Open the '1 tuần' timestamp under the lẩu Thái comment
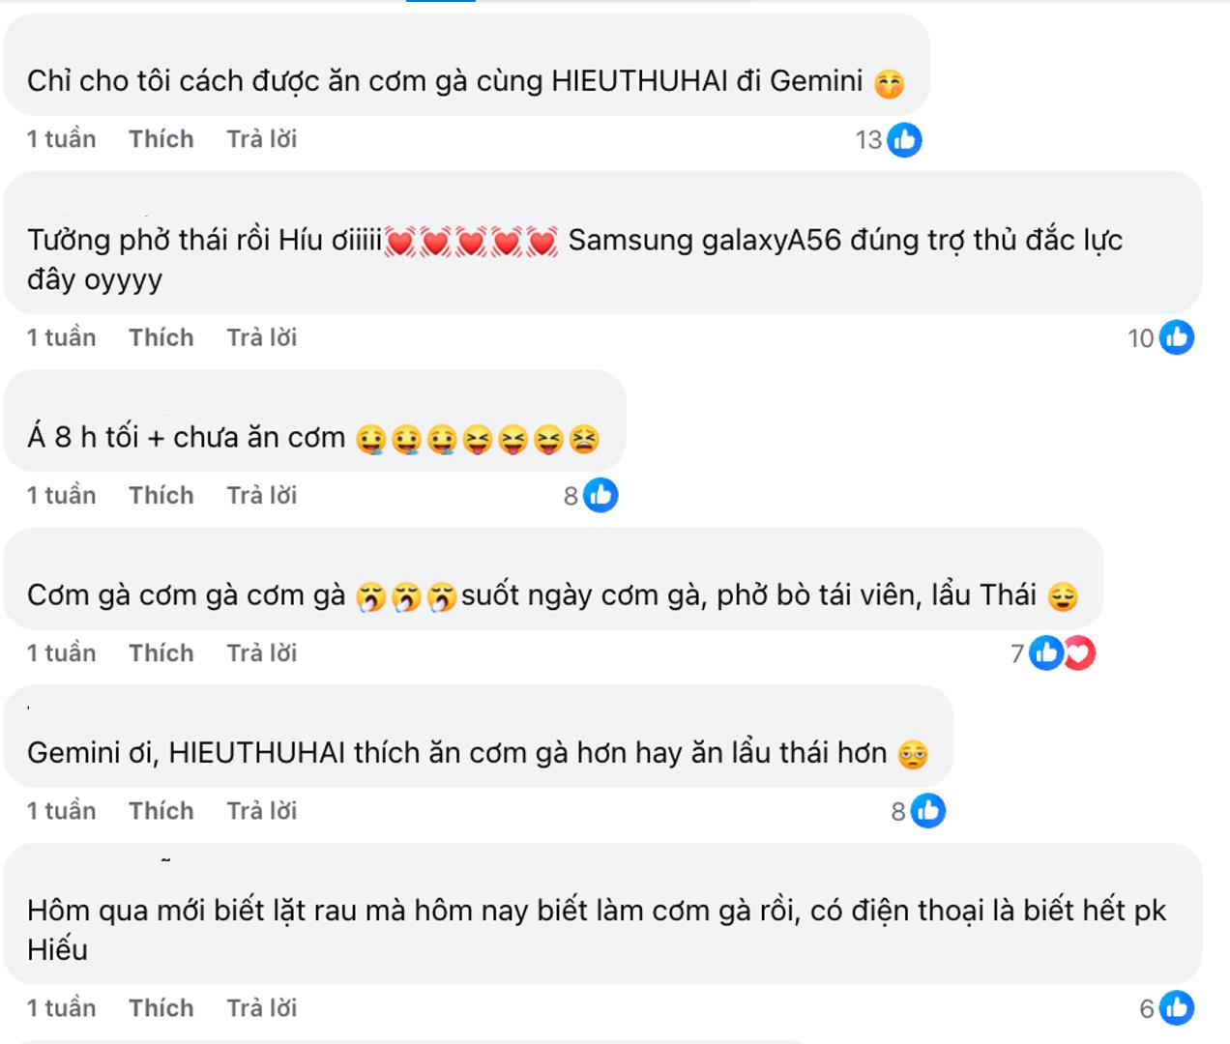 60,652
